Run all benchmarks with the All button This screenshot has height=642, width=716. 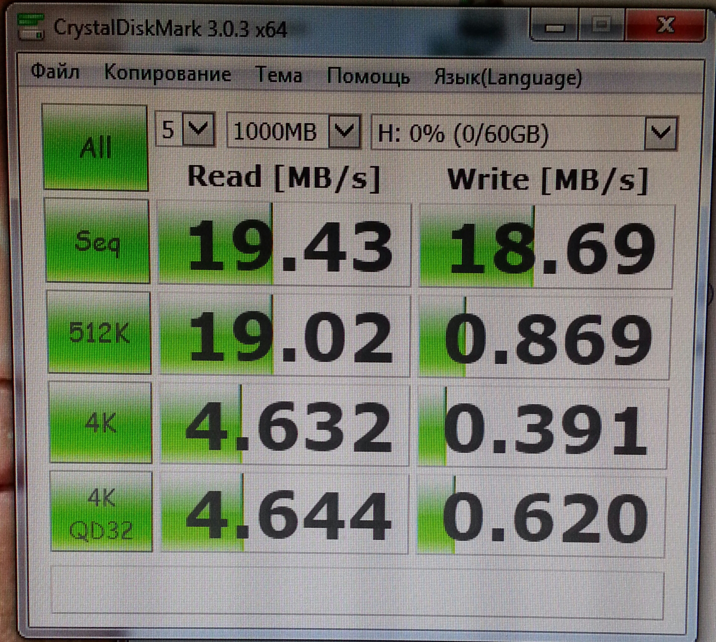pos(96,147)
